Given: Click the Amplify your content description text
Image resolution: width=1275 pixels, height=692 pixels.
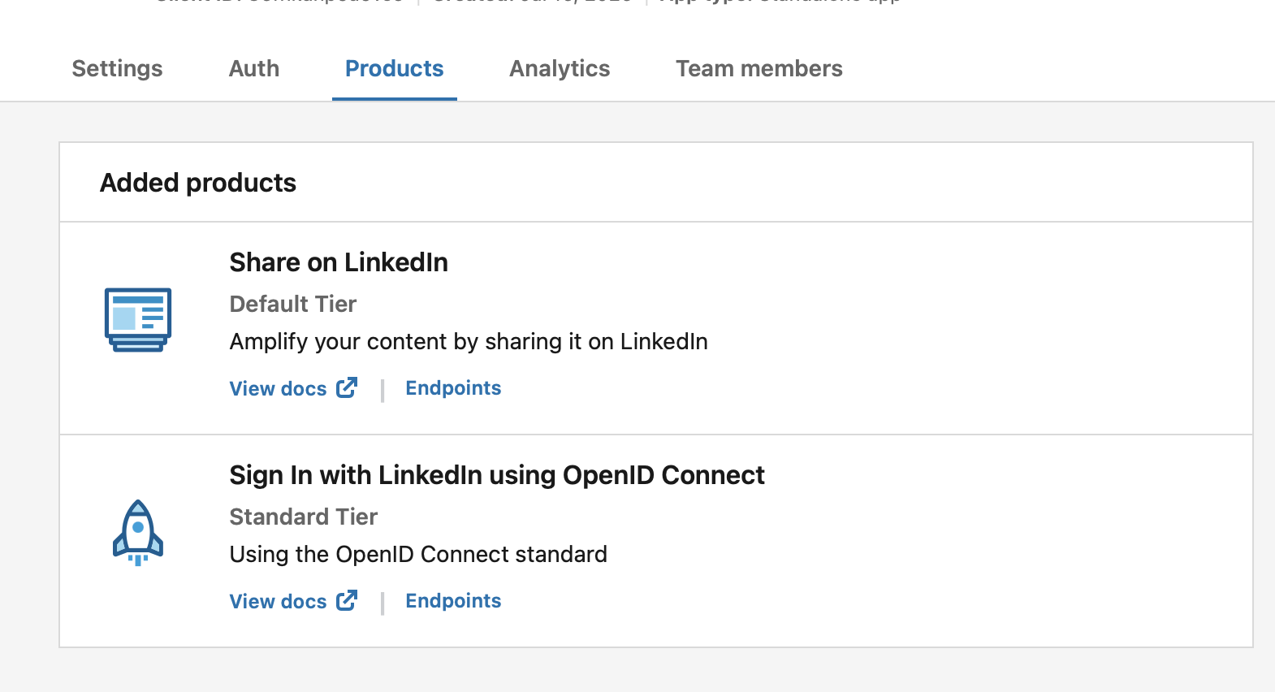Looking at the screenshot, I should click(469, 342).
